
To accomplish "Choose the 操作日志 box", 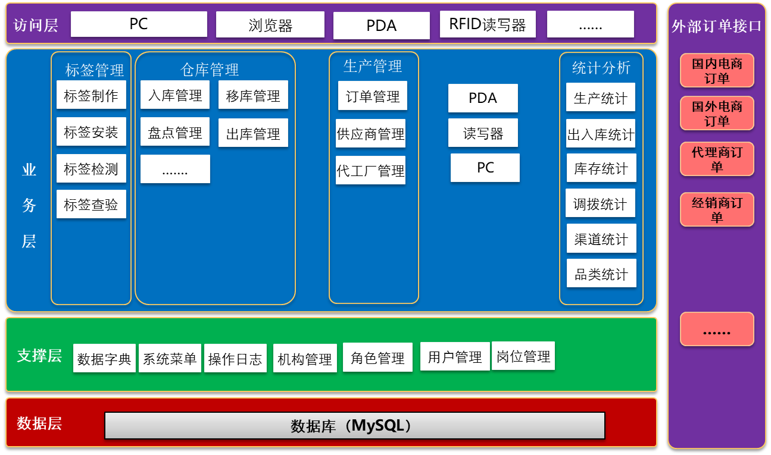I will click(x=235, y=359).
